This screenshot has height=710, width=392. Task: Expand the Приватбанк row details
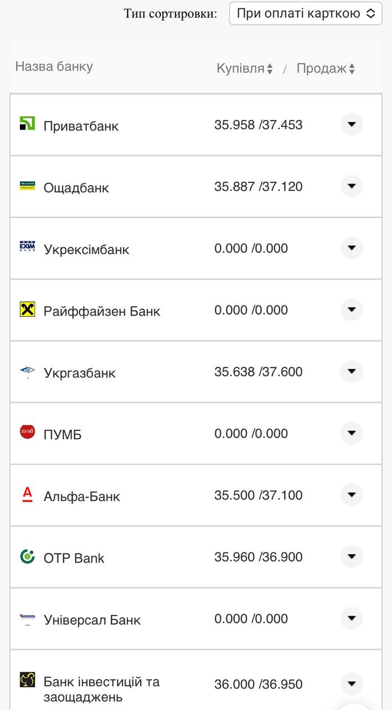(x=352, y=125)
